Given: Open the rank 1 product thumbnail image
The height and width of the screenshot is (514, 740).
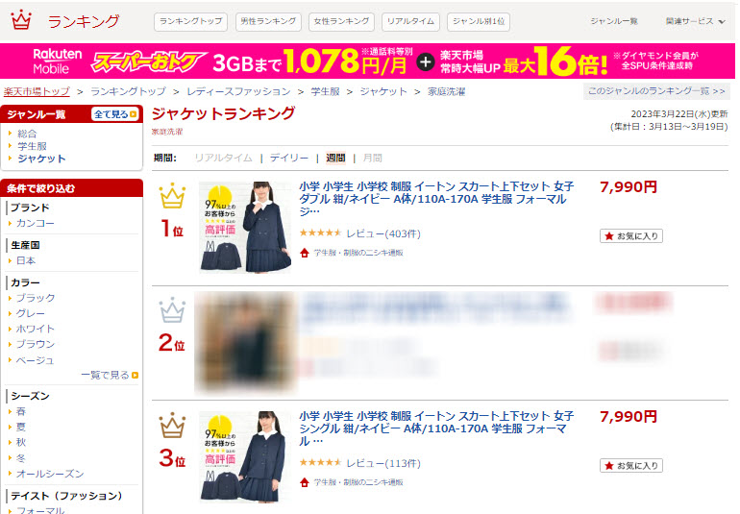Looking at the screenshot, I should 245,228.
